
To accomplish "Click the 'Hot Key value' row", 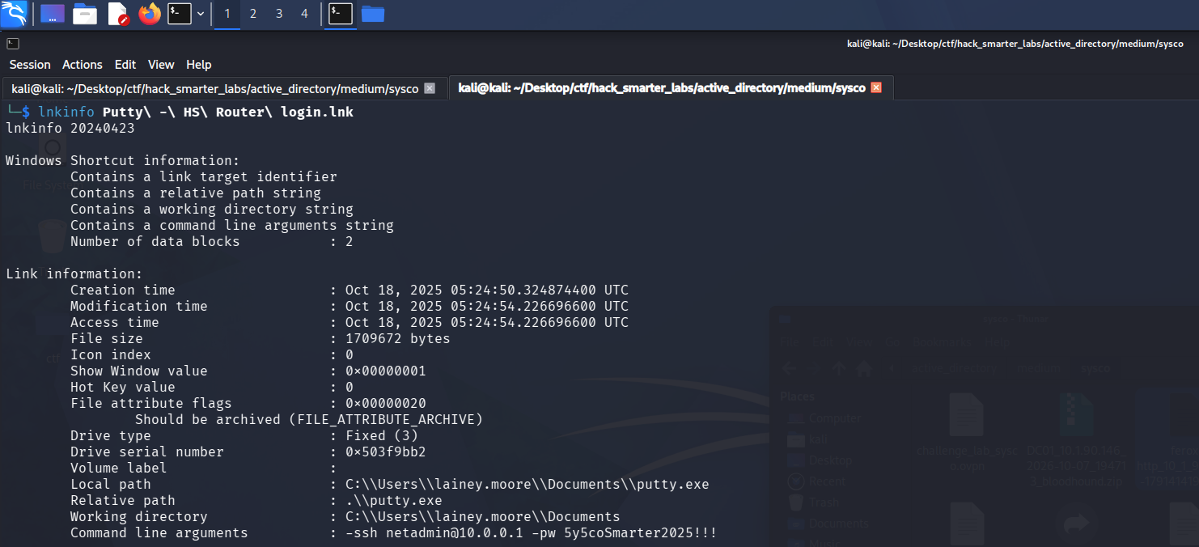I will (x=212, y=387).
